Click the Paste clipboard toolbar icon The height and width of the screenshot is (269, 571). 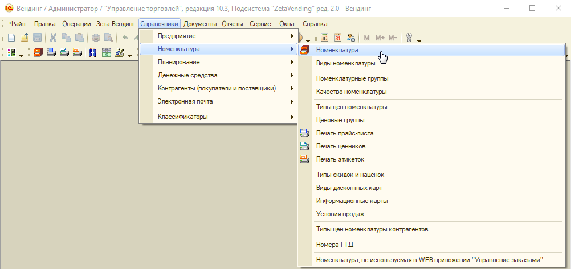click(x=79, y=38)
